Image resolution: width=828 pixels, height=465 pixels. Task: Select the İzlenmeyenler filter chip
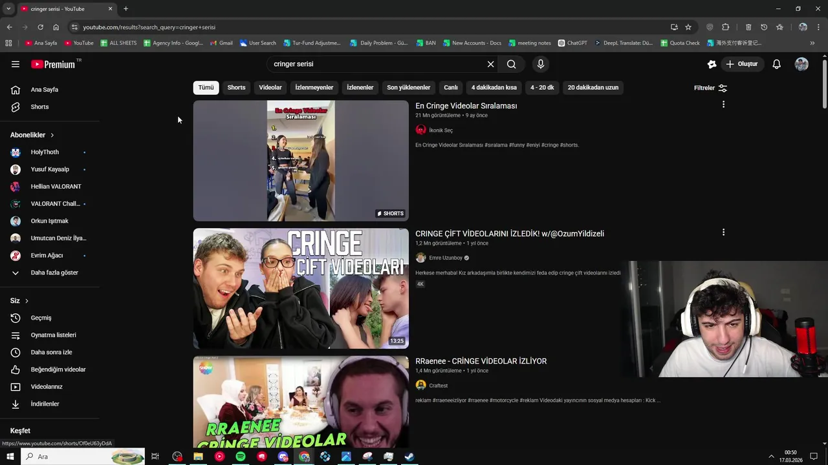(314, 88)
